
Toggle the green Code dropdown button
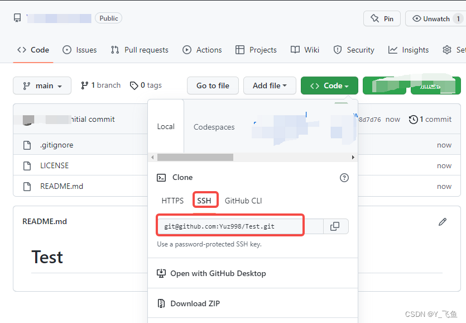329,85
